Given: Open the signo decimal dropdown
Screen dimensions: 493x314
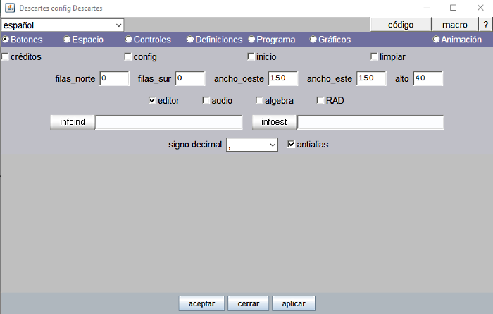Looking at the screenshot, I should [x=252, y=145].
